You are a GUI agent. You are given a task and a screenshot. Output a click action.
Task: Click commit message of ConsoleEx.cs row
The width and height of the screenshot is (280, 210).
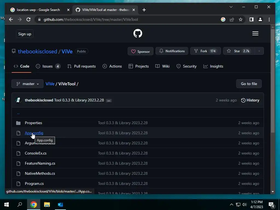(x=123, y=153)
